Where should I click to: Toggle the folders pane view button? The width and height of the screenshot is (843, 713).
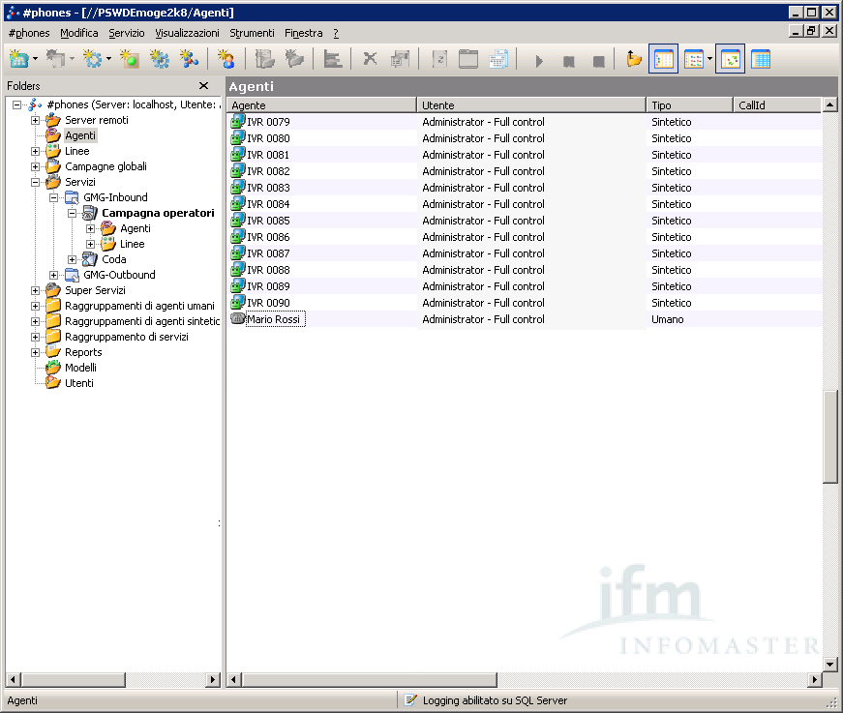tap(663, 59)
